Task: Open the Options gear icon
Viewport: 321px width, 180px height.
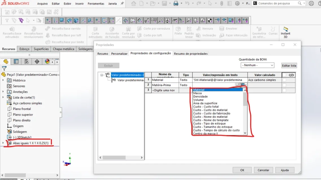Action: coord(237,3)
